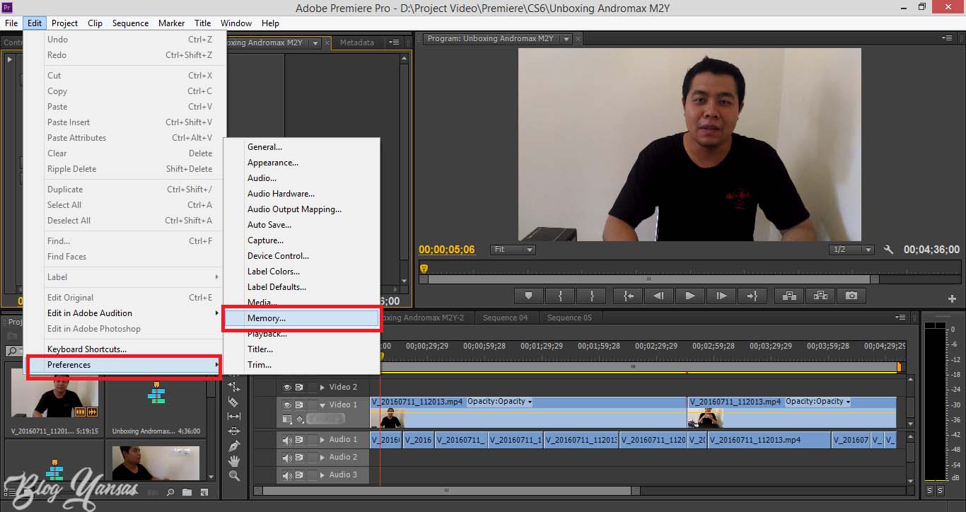Viewport: 966px width, 512px height.
Task: Toggle Sync Lock on Audio 1 track
Action: tap(300, 440)
